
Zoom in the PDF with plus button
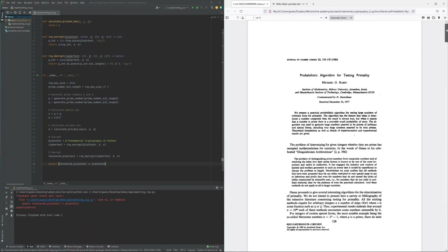tap(326, 17)
